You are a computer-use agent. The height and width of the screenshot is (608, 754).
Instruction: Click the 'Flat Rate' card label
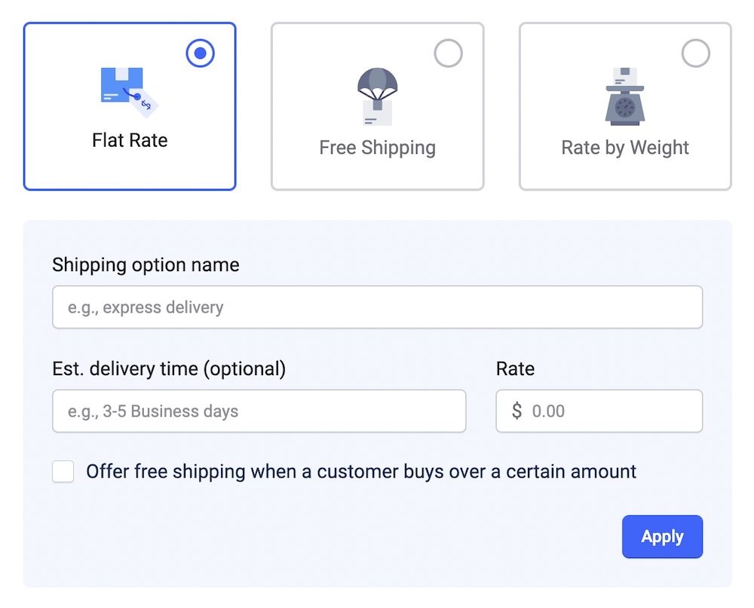[x=130, y=141]
